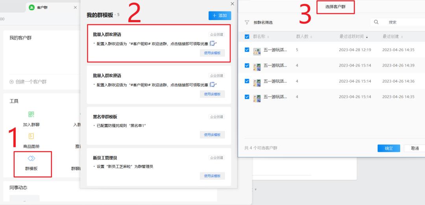Click the 已配置防骚扰规则"黑名单1" description
425x205 pixels.
point(122,126)
